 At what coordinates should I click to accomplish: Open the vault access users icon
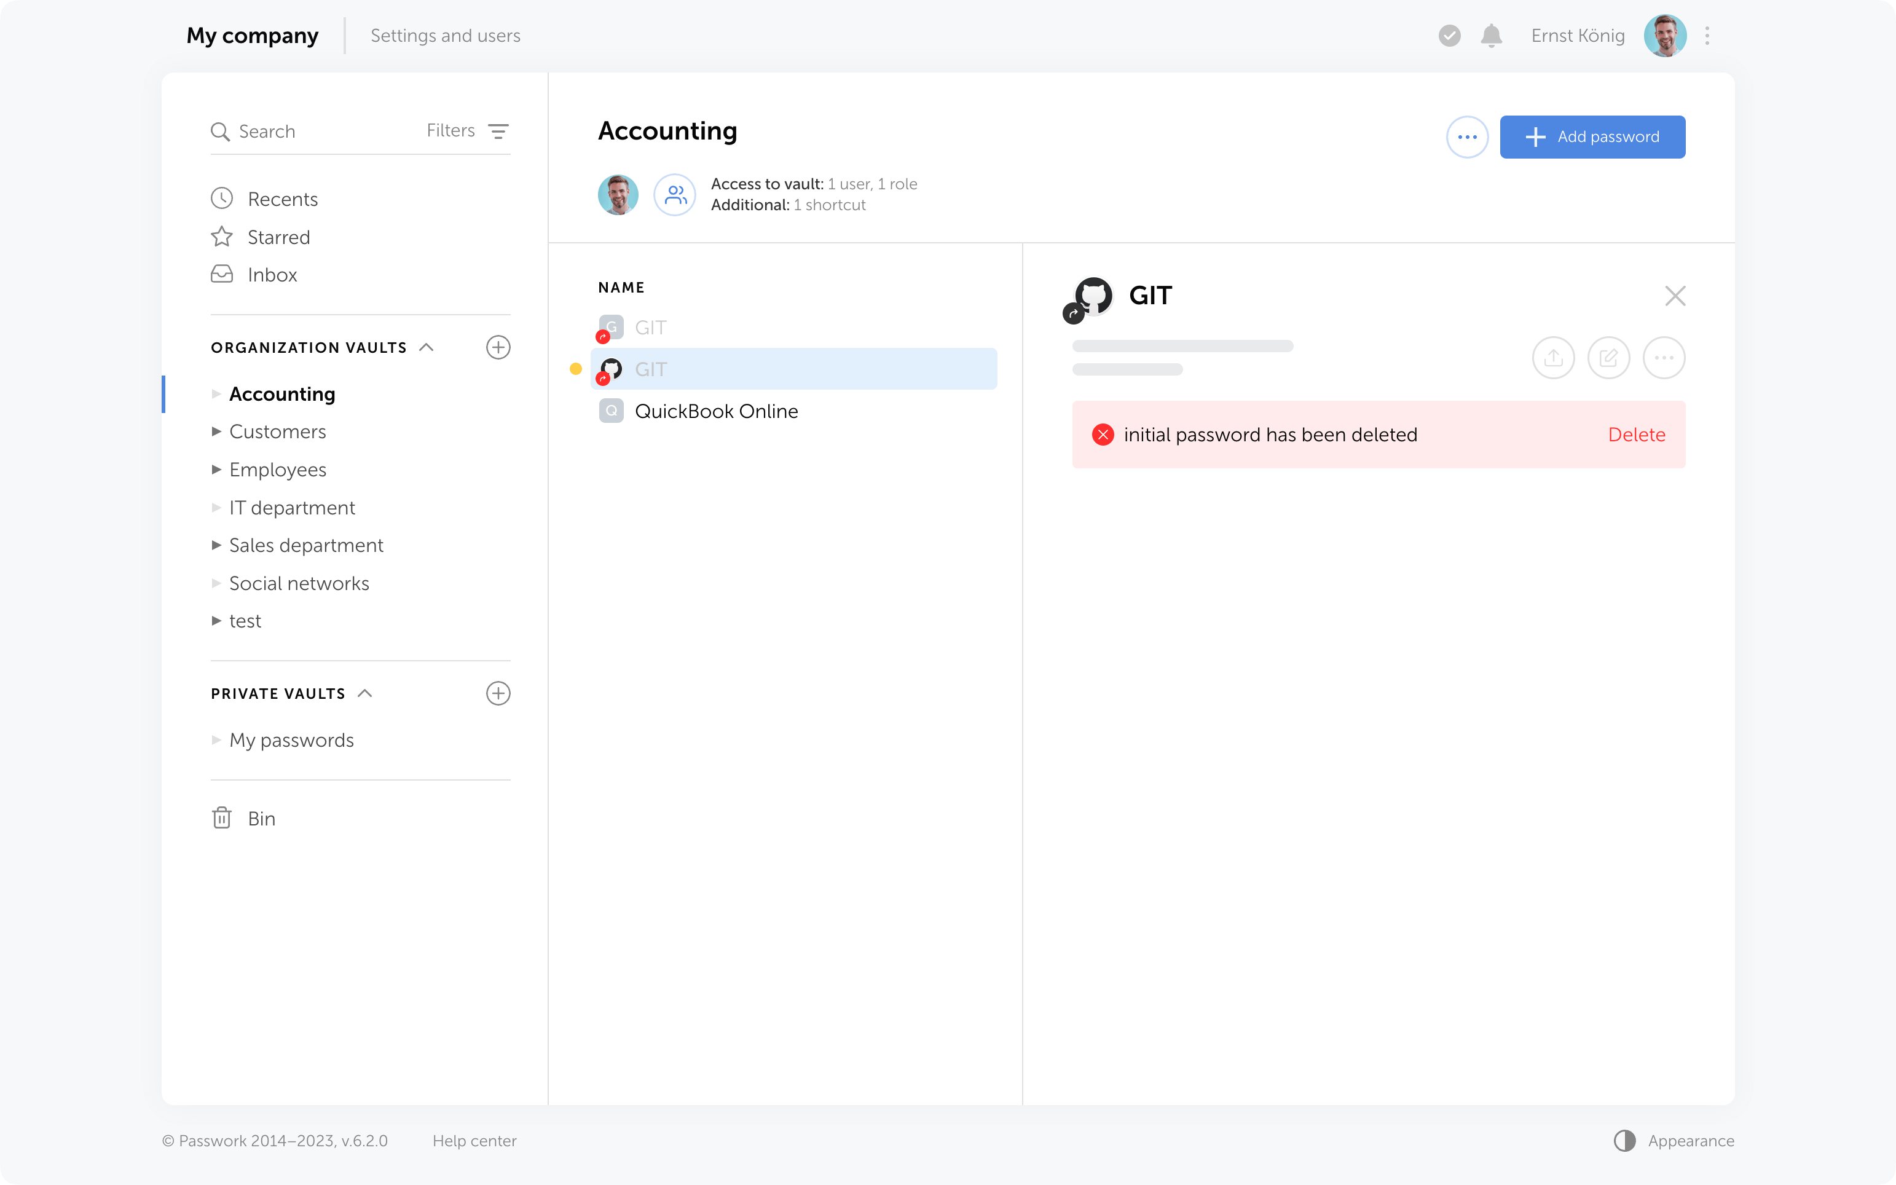coord(675,194)
